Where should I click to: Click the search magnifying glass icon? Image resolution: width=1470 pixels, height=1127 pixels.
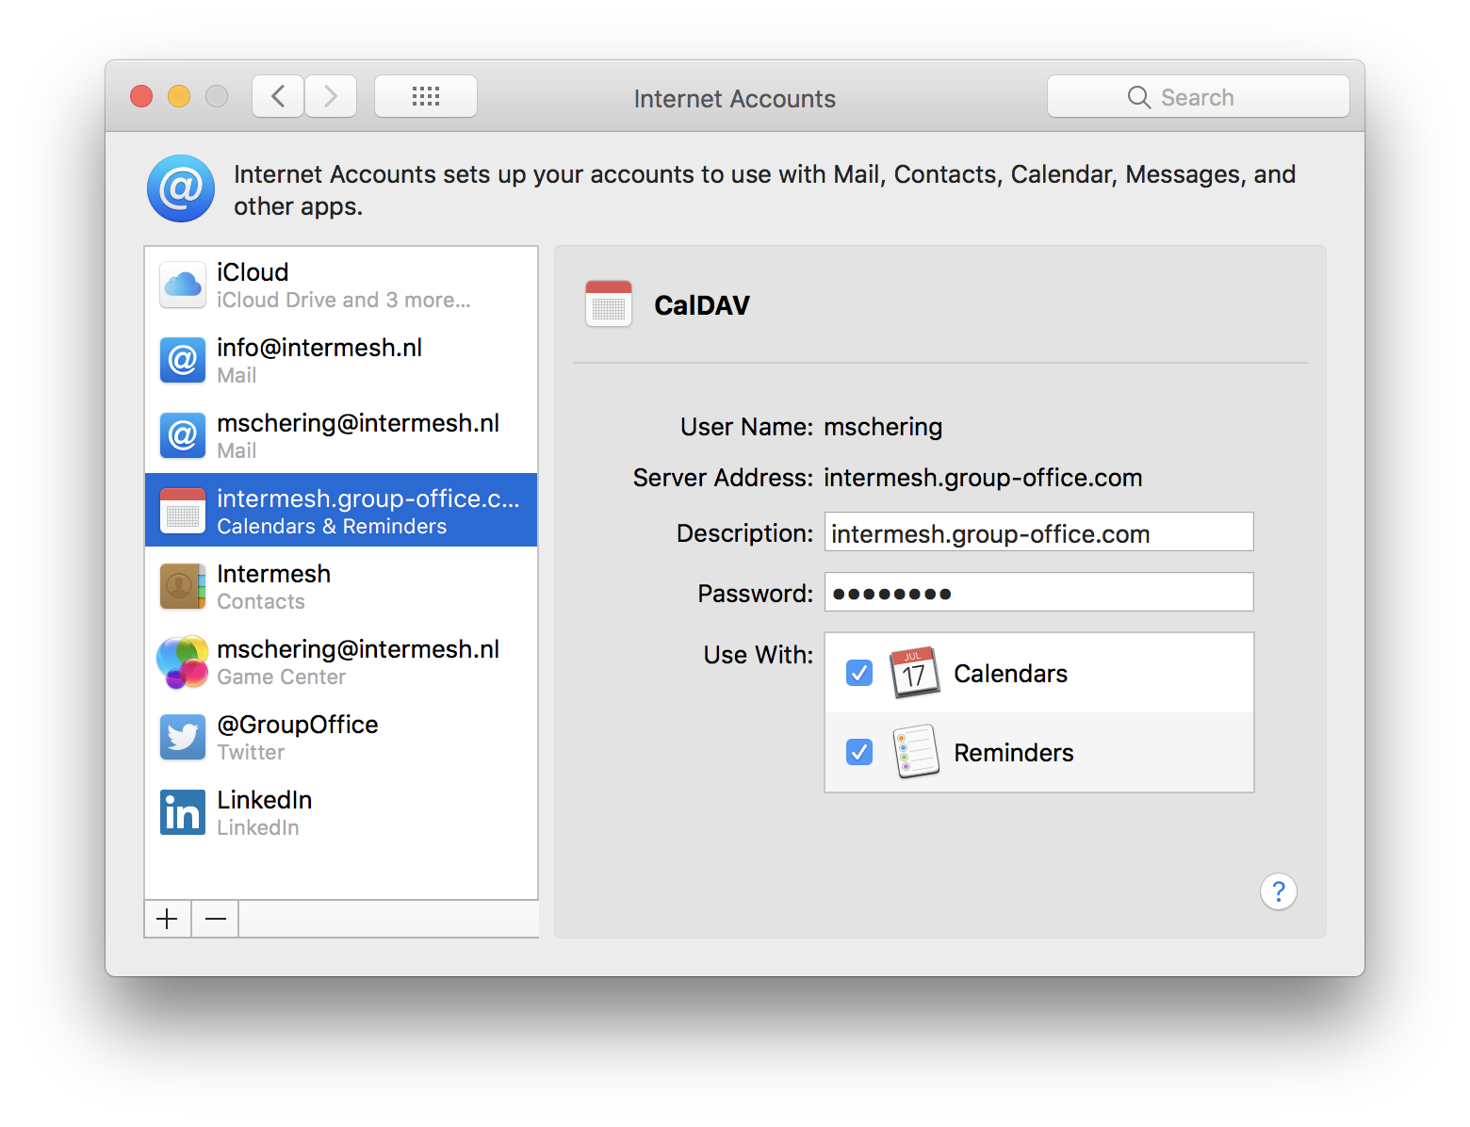point(1139,97)
